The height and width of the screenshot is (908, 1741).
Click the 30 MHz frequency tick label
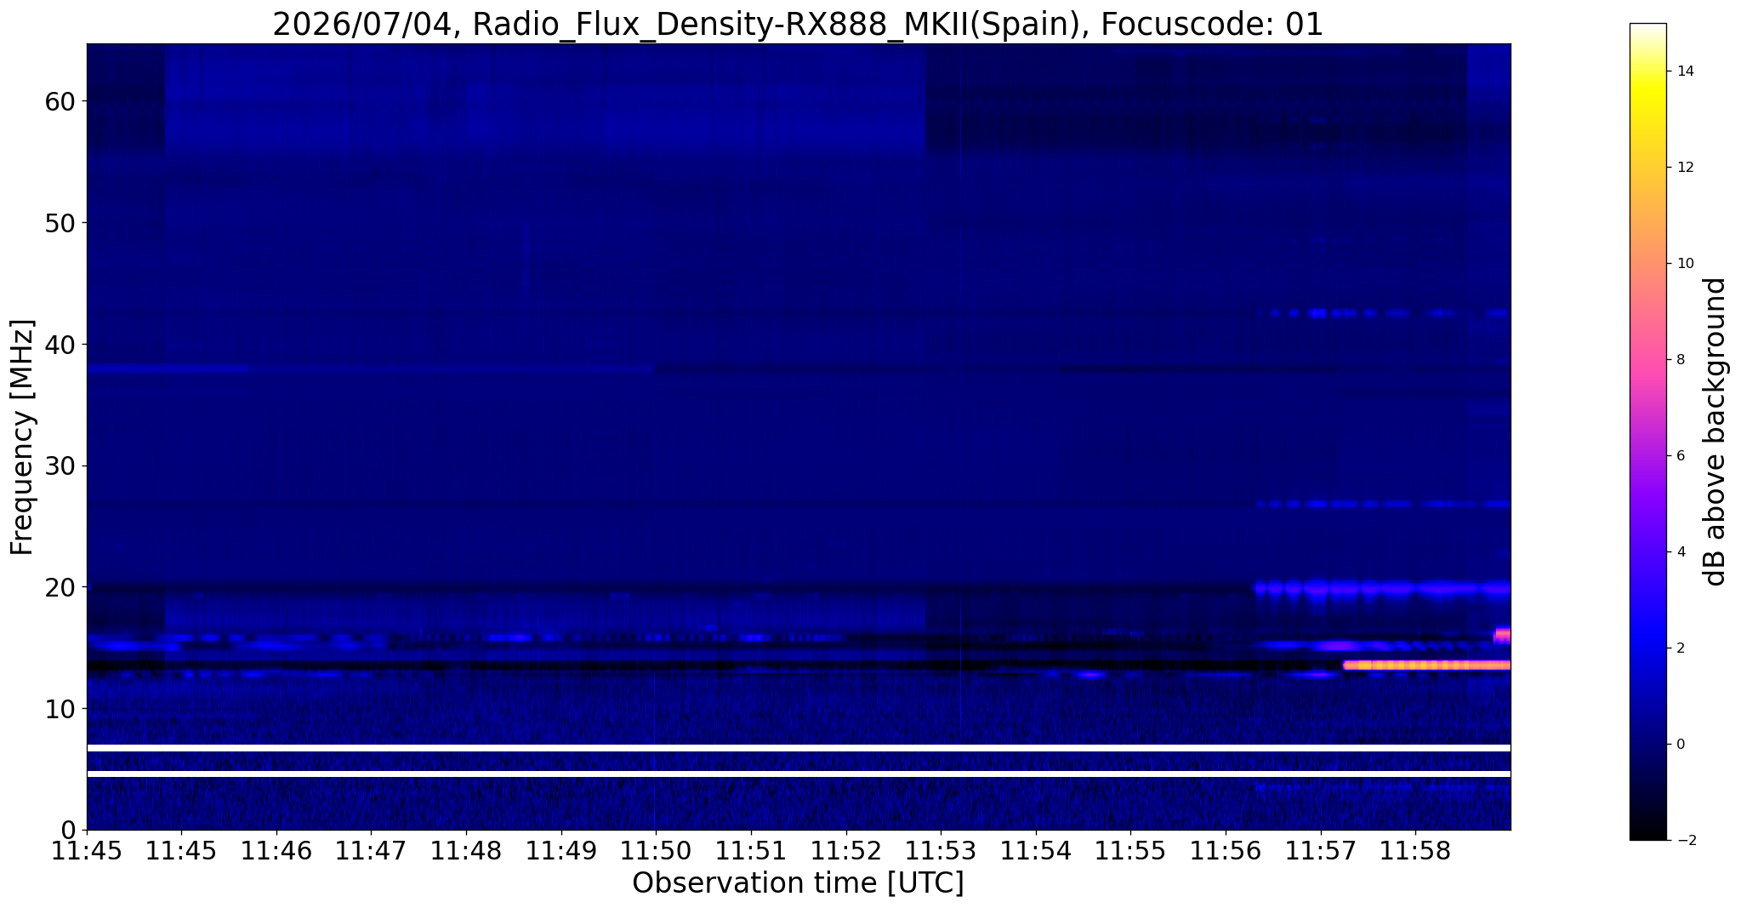tap(60, 465)
